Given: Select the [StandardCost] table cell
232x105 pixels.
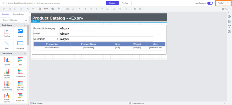Looking at the screenshot, I should [x=156, y=48].
